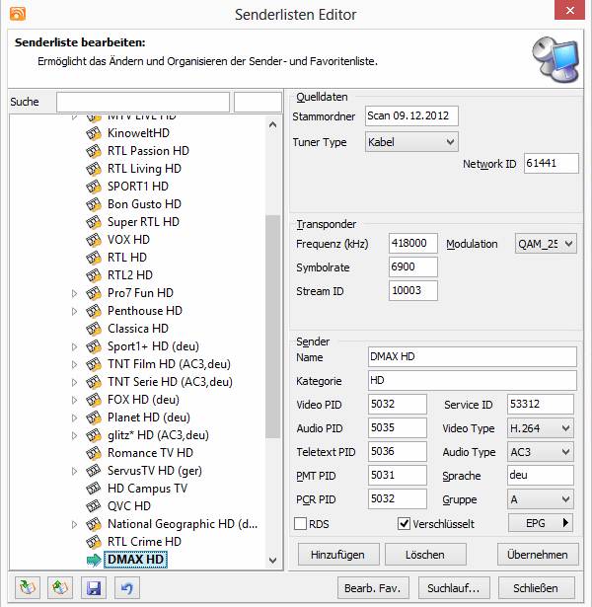Open the Tuner Type dropdown

coord(411,142)
